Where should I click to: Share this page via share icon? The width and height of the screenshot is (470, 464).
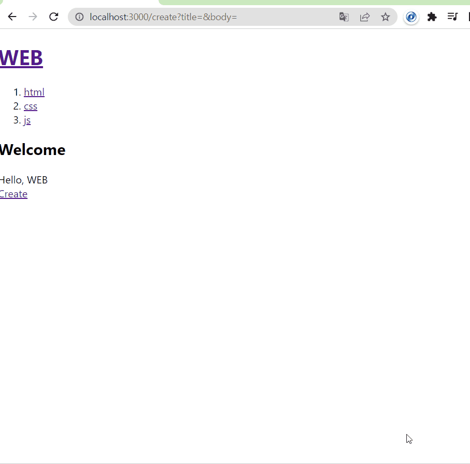(x=365, y=17)
